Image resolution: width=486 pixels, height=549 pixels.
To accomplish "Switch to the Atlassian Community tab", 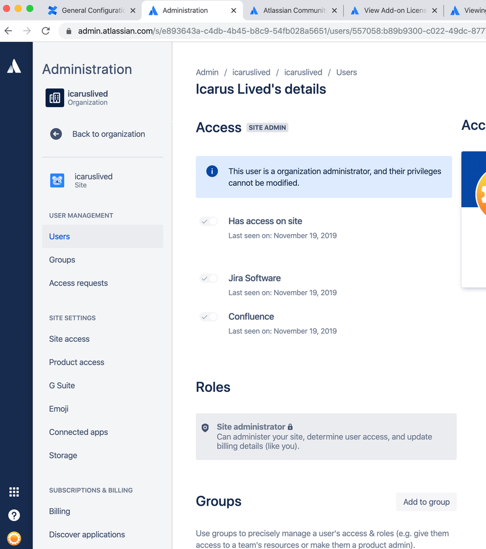I will tap(294, 10).
